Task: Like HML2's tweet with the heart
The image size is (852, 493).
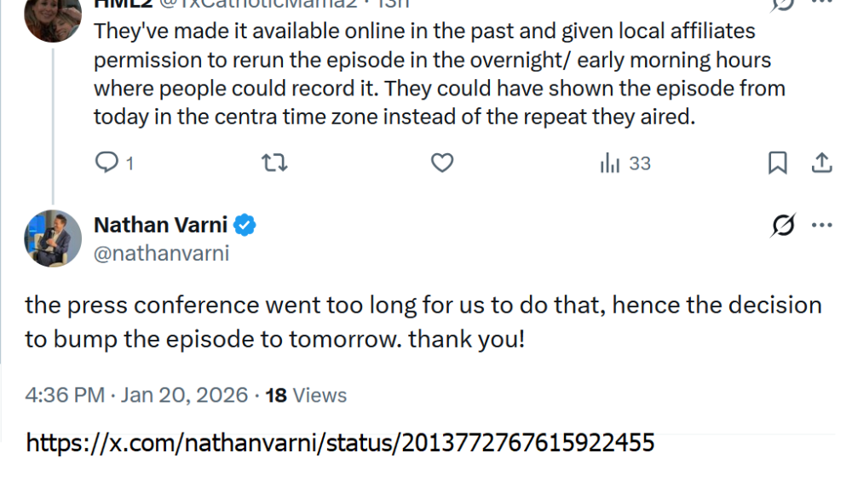Action: click(441, 163)
